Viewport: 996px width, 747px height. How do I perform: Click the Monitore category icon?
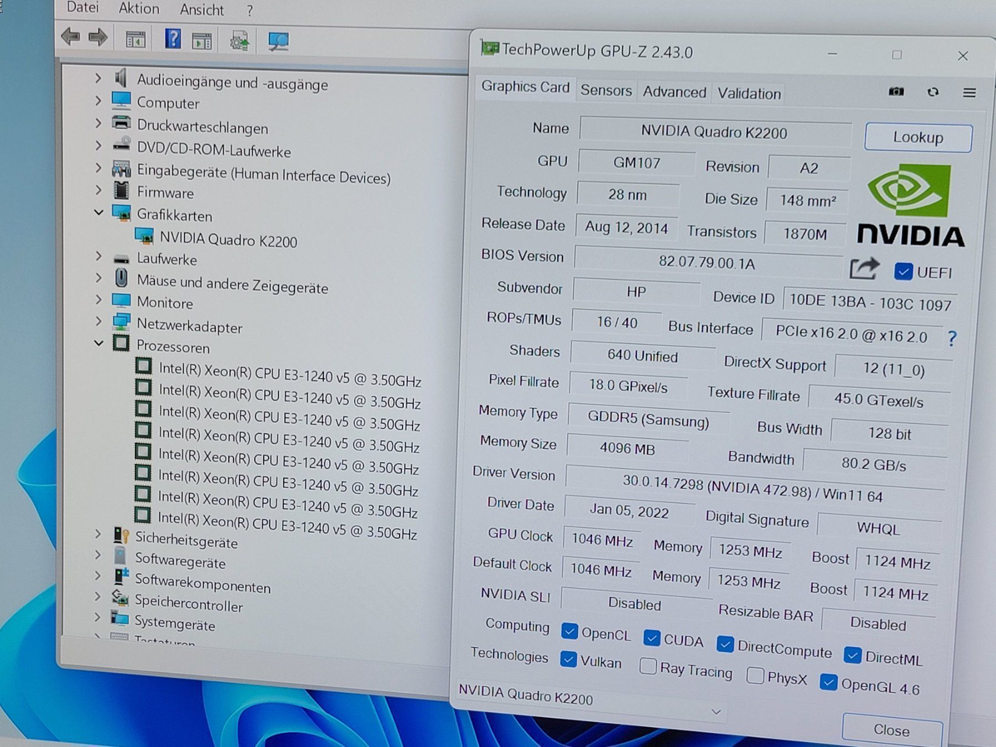click(121, 300)
